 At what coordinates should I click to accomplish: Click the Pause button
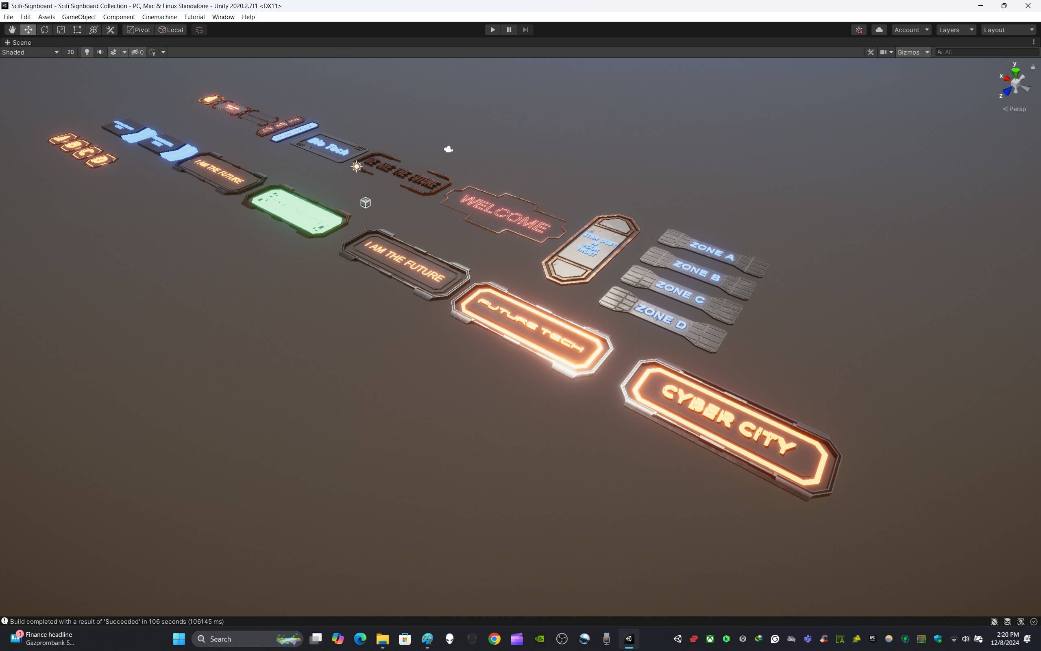click(x=509, y=30)
